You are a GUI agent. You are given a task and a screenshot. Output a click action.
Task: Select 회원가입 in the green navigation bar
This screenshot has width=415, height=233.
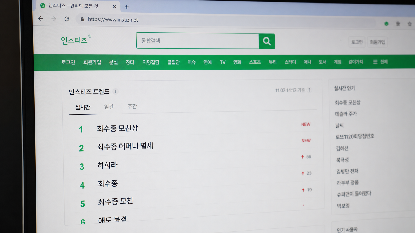(92, 62)
